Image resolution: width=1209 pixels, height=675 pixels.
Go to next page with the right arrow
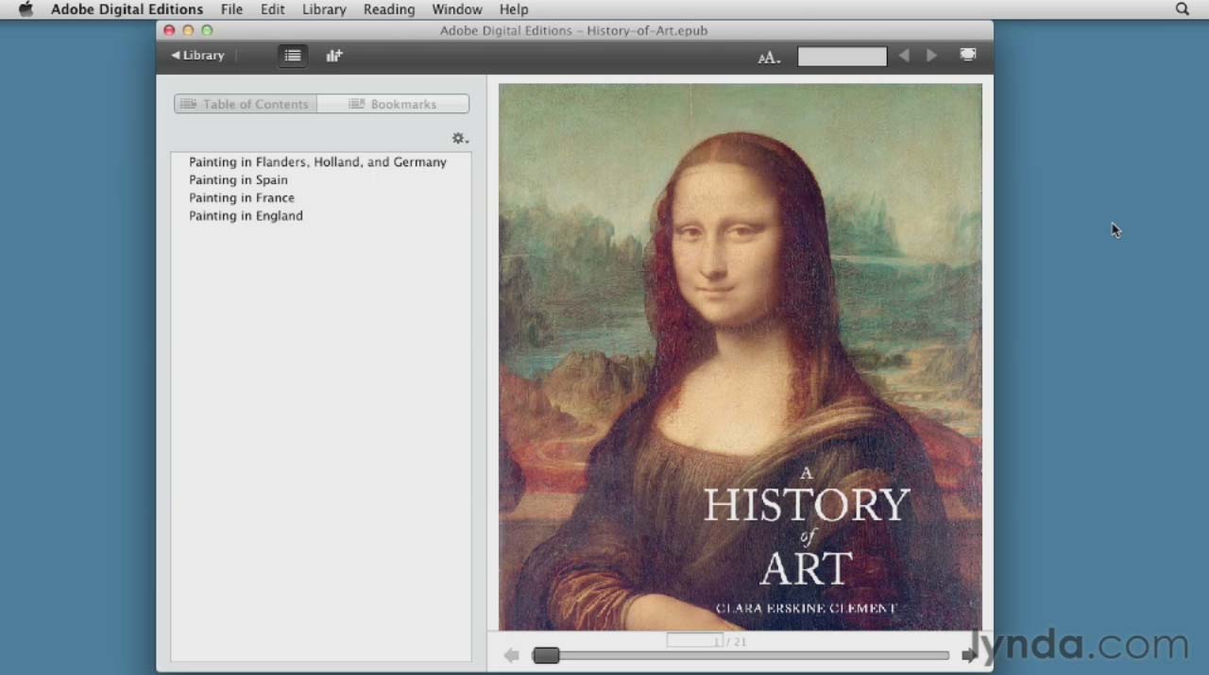point(969,655)
